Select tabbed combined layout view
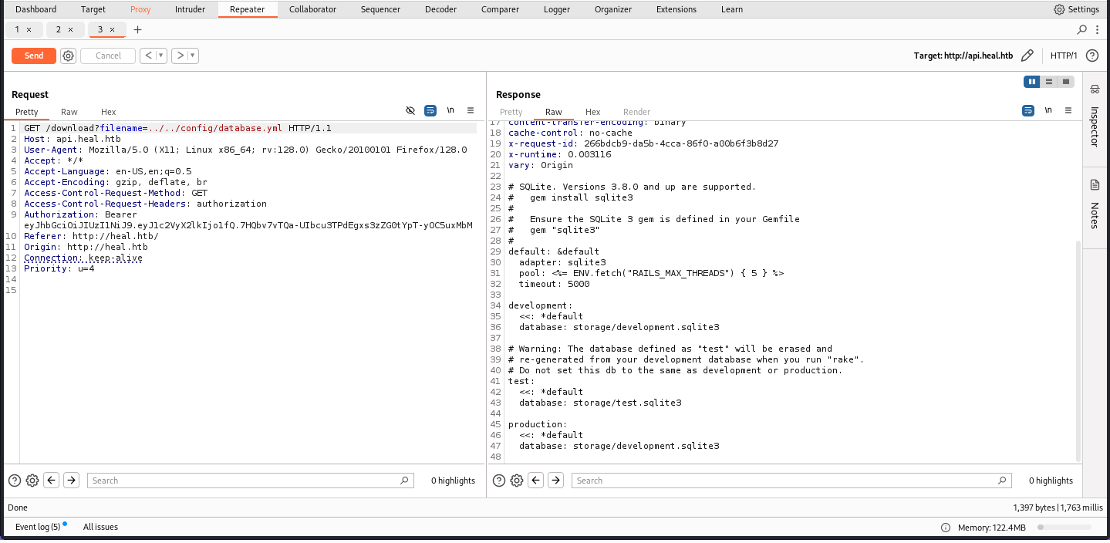1110x543 pixels. (1066, 82)
